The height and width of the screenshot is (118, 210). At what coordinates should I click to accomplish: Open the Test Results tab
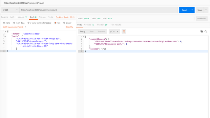115,25
